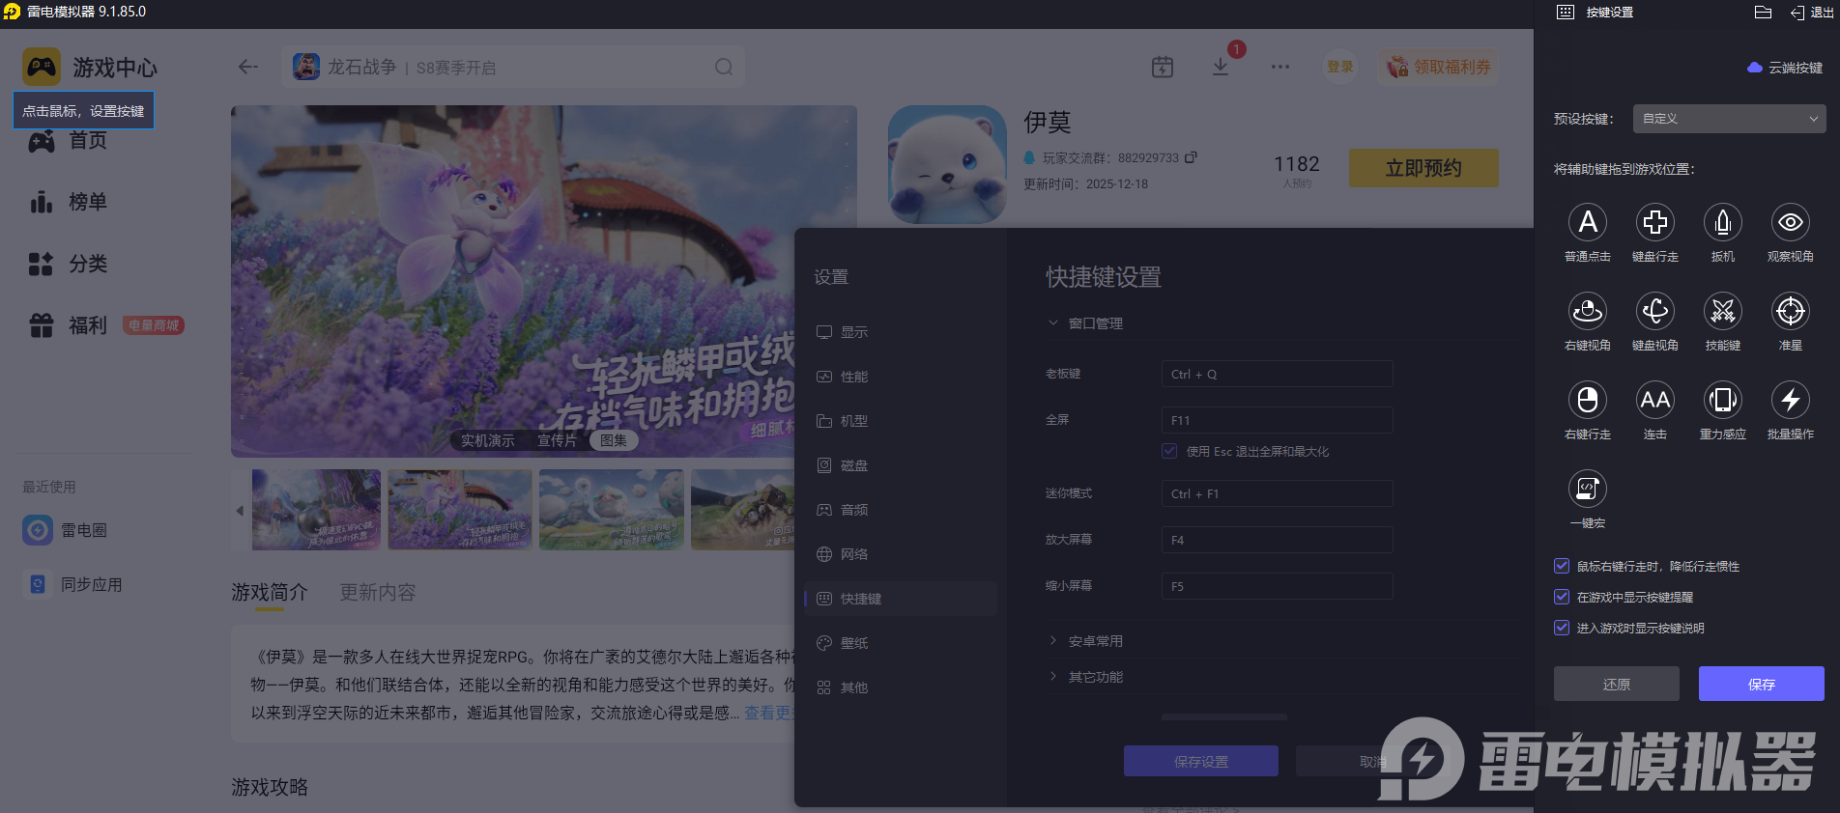This screenshot has width=1840, height=813.
Task: Select the 扳机 trigger key icon
Action: point(1722,222)
